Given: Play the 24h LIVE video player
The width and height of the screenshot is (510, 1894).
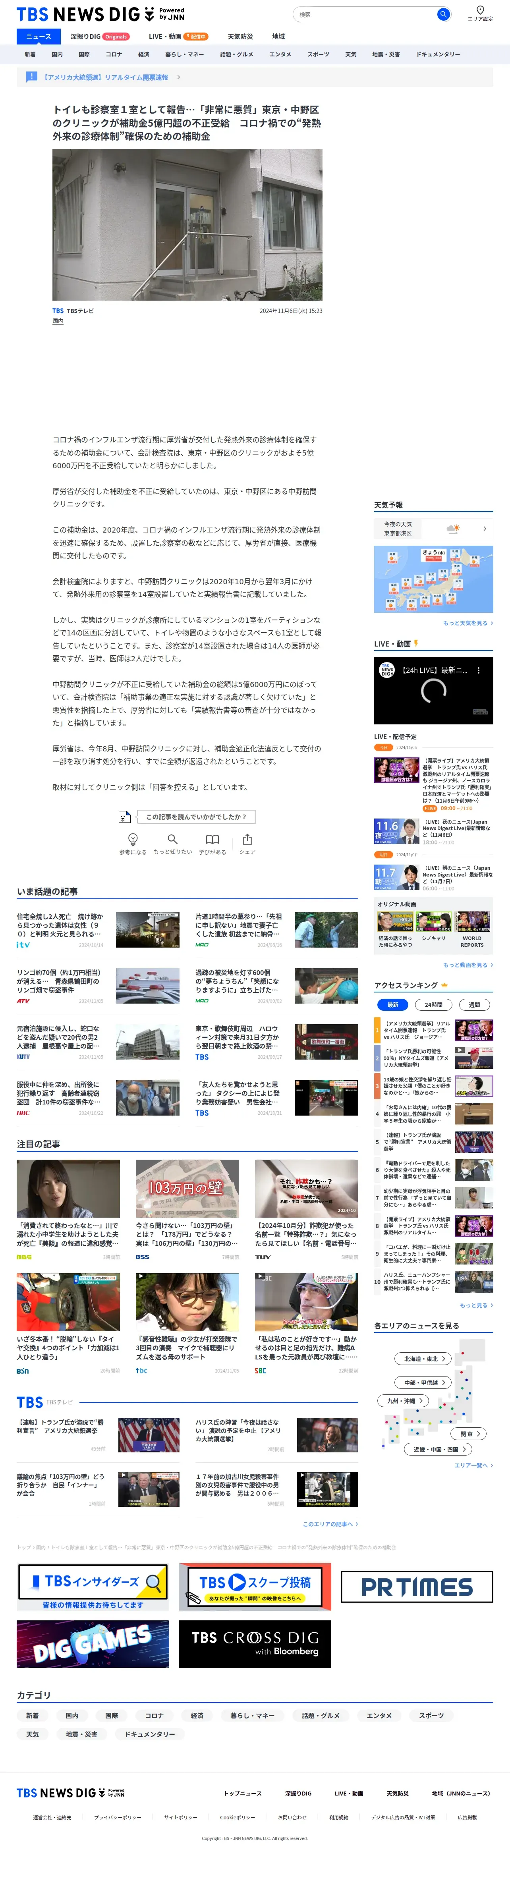Looking at the screenshot, I should (434, 691).
